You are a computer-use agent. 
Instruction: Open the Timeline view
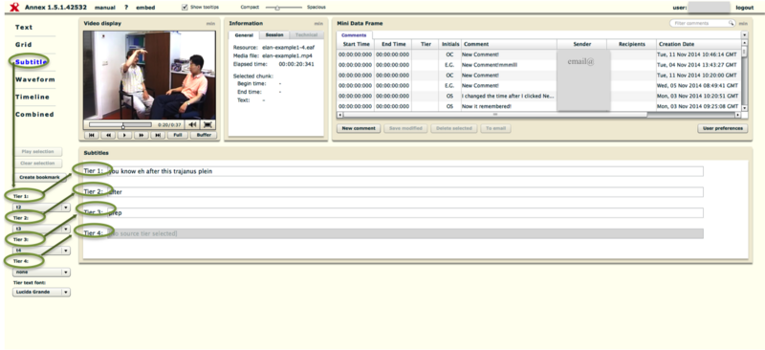pyautogui.click(x=33, y=98)
